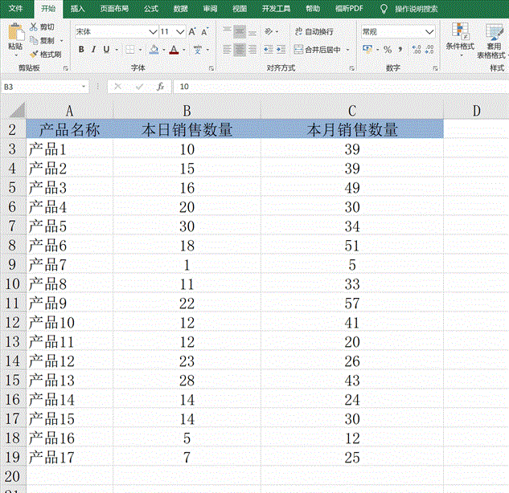The width and height of the screenshot is (509, 493).
Task: Toggle italic formatting
Action: point(94,50)
